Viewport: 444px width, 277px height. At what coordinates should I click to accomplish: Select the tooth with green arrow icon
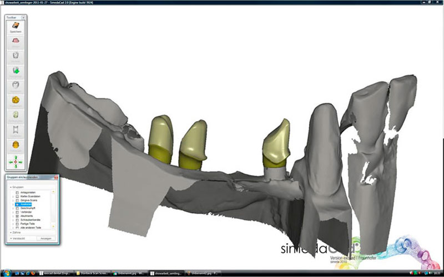tap(16, 70)
